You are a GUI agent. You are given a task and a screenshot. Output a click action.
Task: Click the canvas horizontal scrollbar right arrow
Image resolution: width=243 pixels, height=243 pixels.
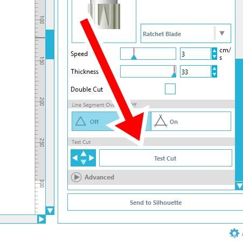pyautogui.click(x=41, y=219)
